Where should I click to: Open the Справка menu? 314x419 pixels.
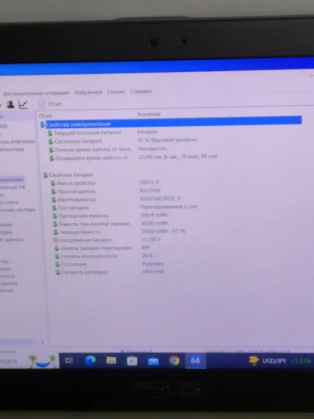140,91
